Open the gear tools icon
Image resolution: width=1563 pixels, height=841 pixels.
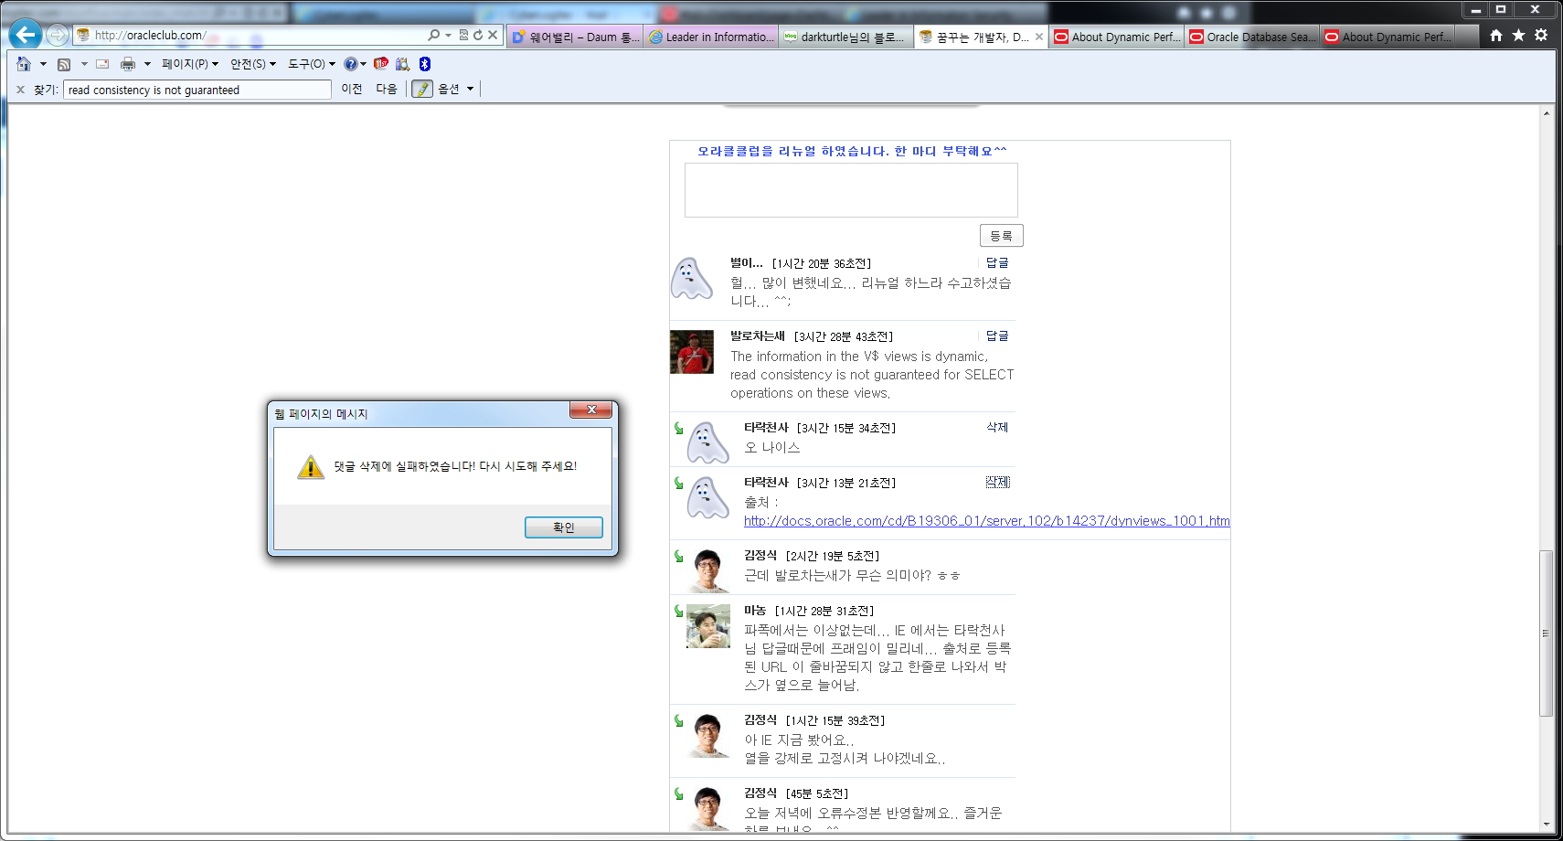(x=1541, y=35)
